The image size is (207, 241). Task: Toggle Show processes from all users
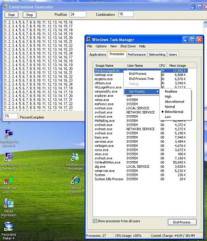(95, 221)
